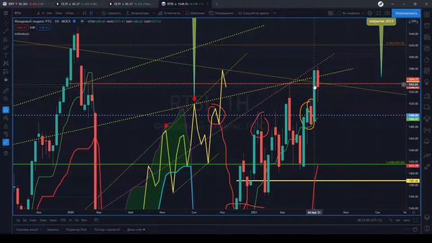Expand the title bar chevron dropdown

tap(392, 4)
